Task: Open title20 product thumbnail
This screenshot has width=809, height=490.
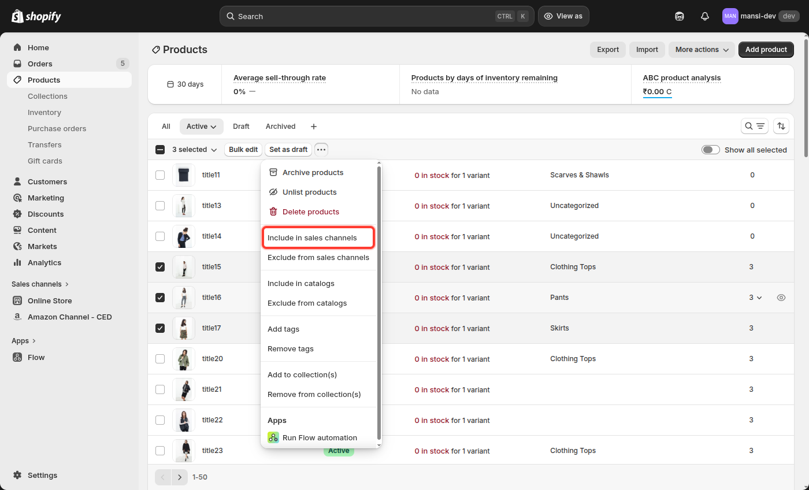Action: 184,359
